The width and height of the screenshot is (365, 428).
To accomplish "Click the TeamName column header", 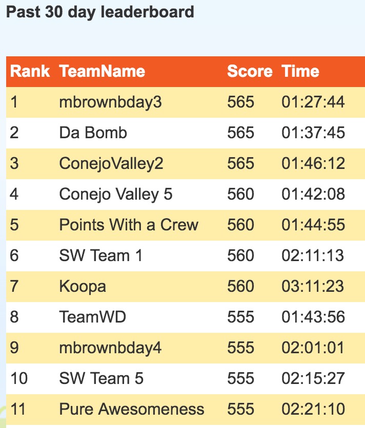I will coord(102,71).
